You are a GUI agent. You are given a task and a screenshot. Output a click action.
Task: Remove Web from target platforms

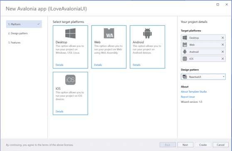click(x=222, y=44)
